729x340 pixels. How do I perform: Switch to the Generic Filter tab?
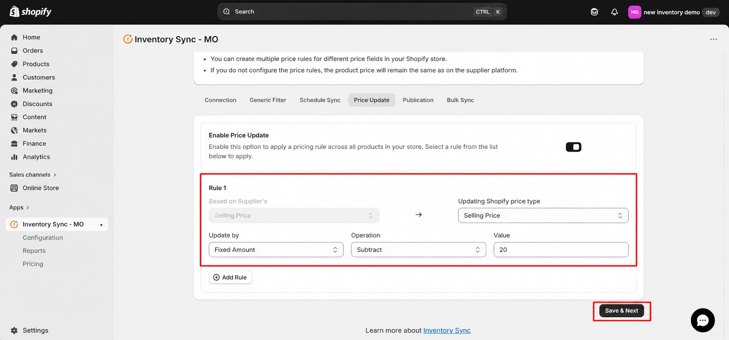point(268,100)
